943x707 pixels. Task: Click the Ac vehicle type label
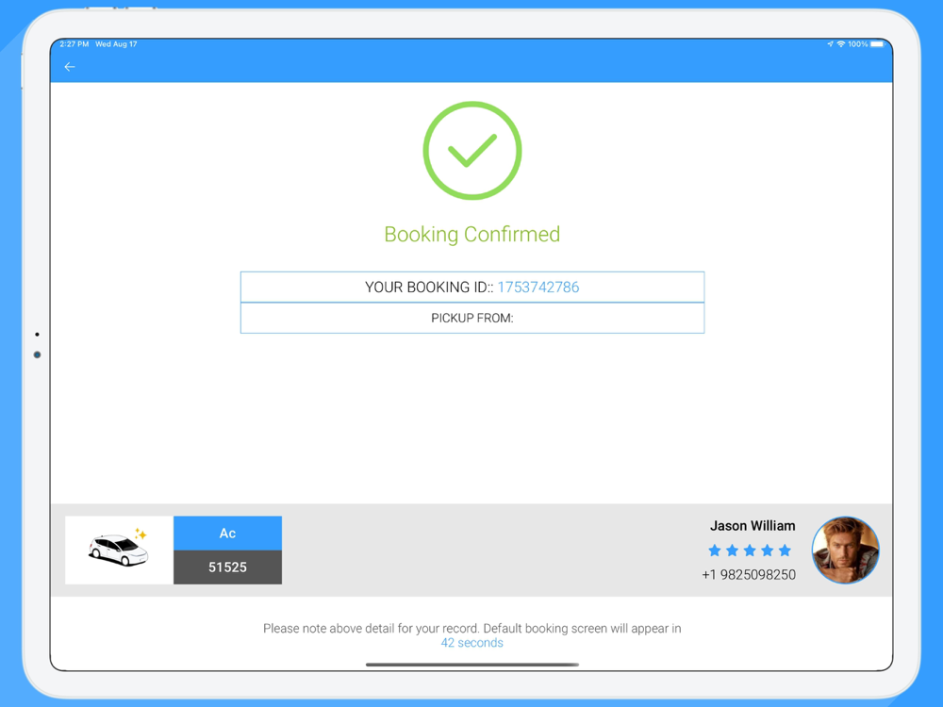(227, 534)
